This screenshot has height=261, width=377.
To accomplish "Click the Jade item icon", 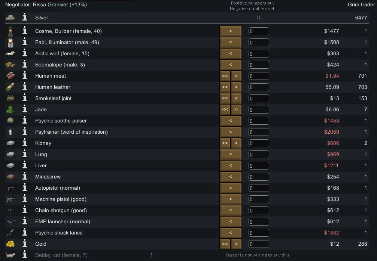I will [10, 109].
